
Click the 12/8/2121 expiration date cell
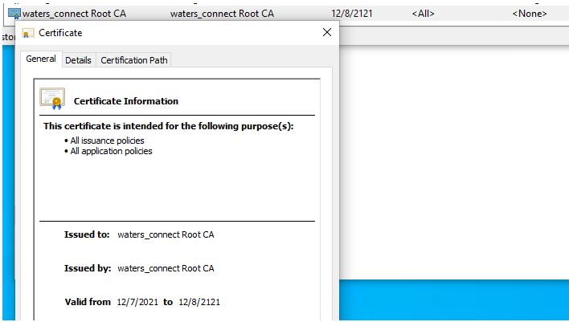[352, 14]
